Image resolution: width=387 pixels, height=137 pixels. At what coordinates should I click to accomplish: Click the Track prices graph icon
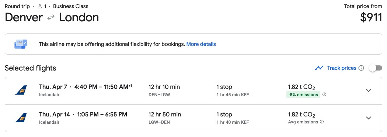click(319, 68)
